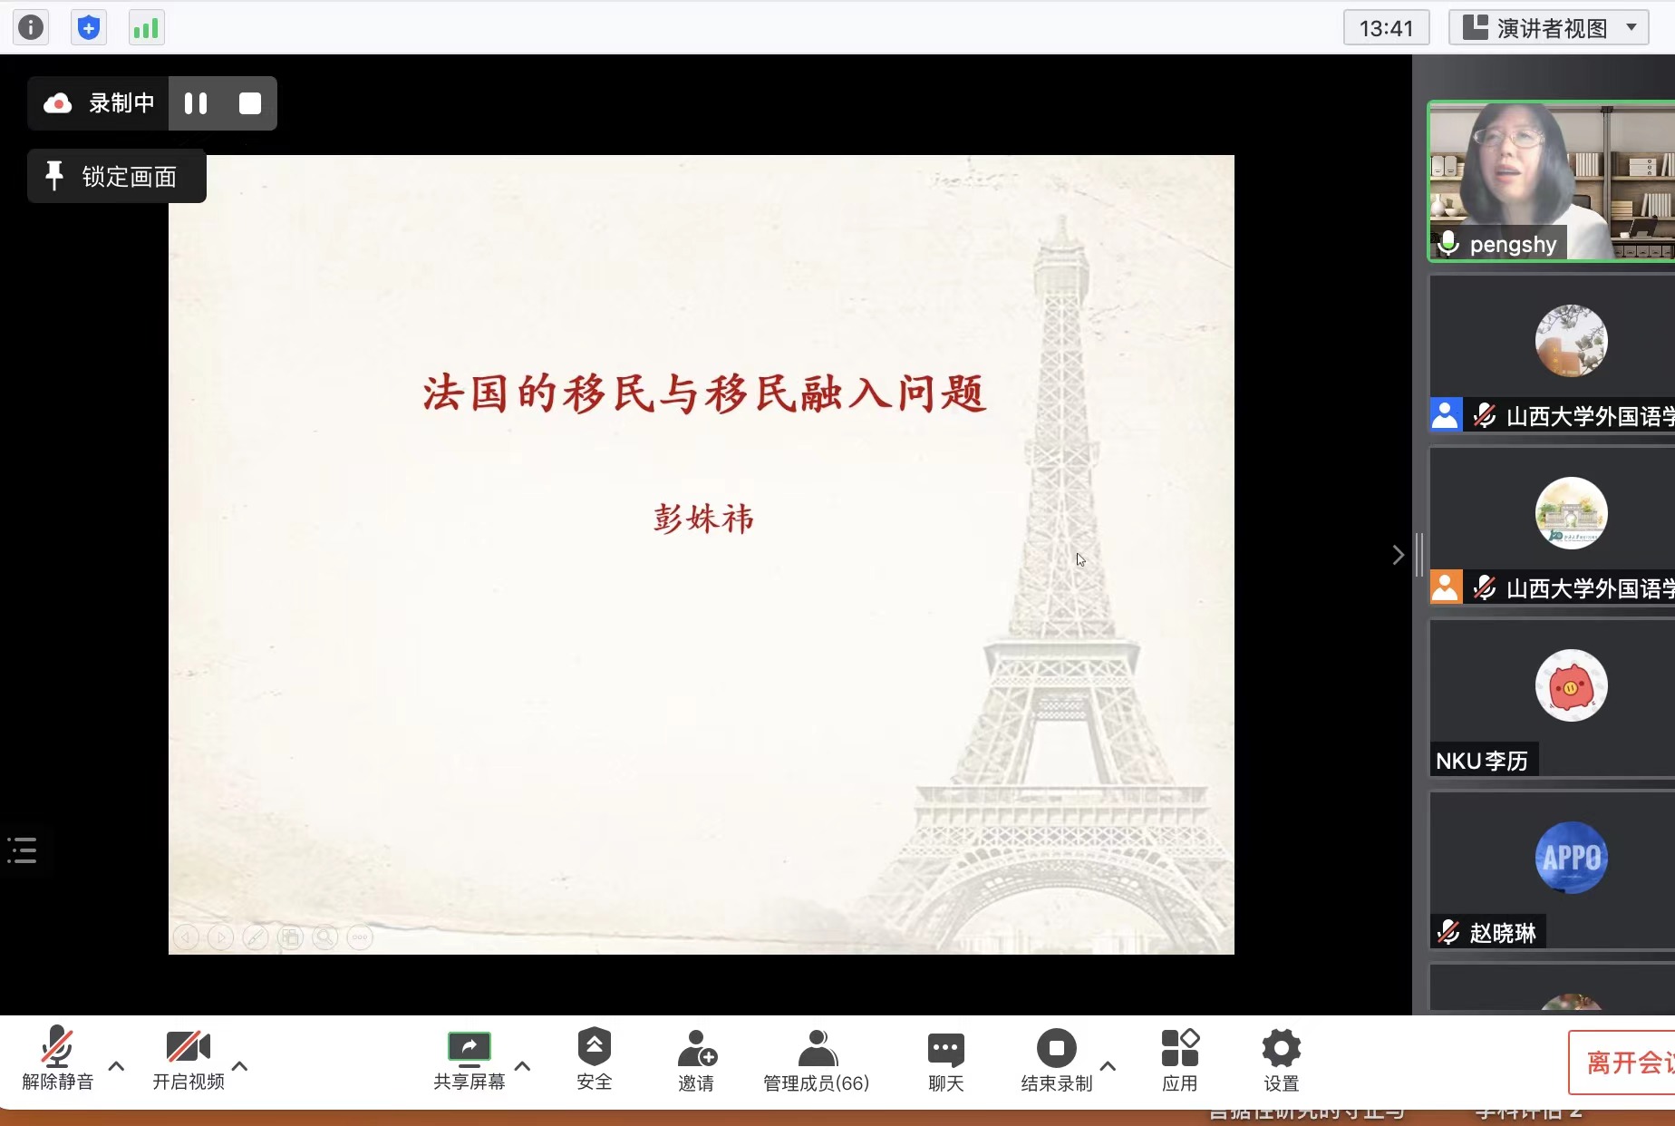
Task: Stop the recording with square button
Action: tap(250, 103)
